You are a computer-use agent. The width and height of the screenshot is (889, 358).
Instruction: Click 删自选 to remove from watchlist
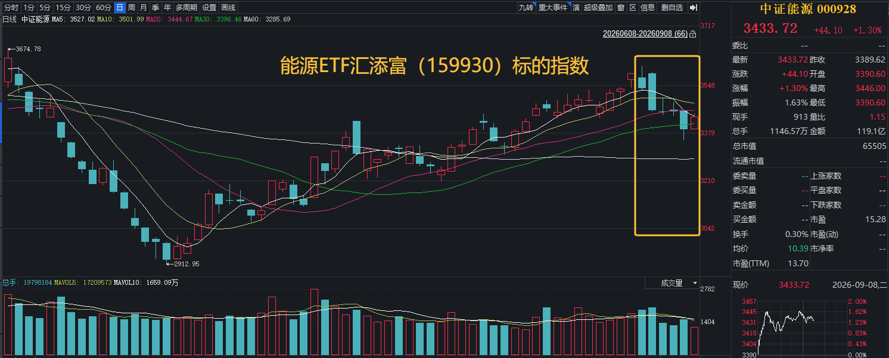pos(672,8)
